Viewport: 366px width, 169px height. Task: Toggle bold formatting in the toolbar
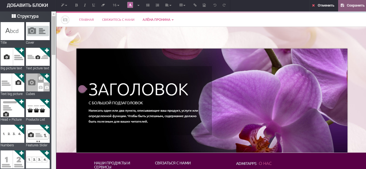click(x=76, y=5)
